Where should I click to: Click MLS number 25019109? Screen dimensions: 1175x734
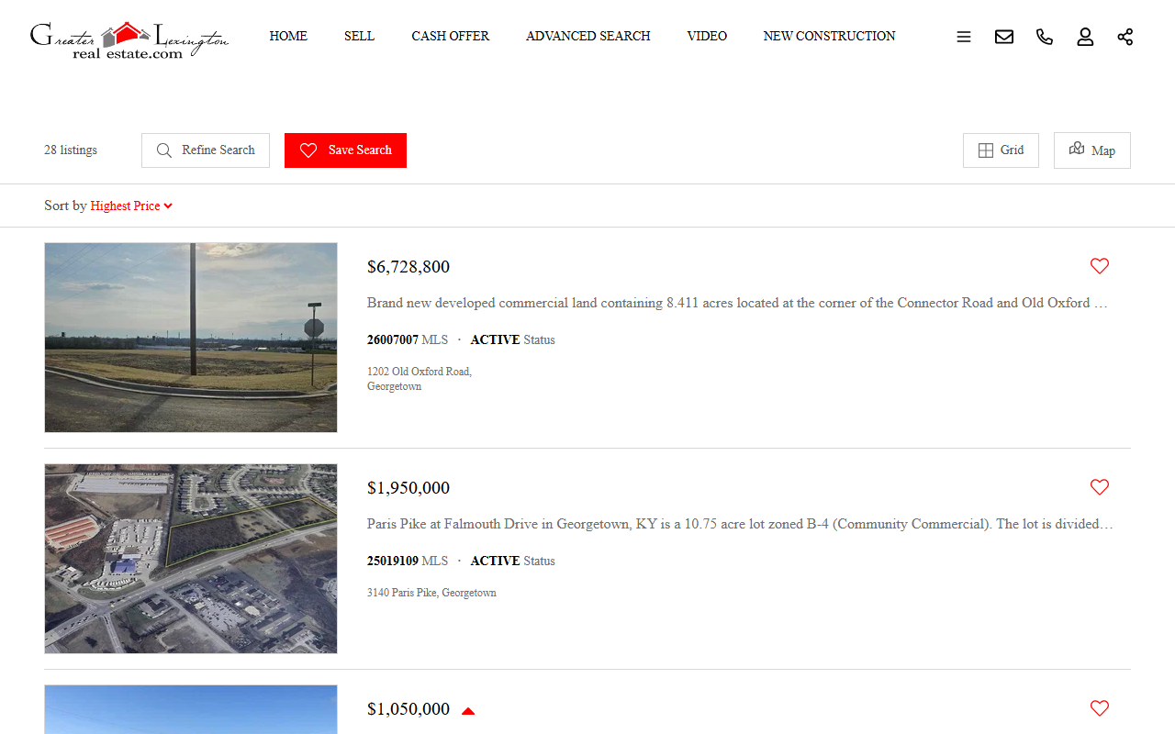(393, 561)
